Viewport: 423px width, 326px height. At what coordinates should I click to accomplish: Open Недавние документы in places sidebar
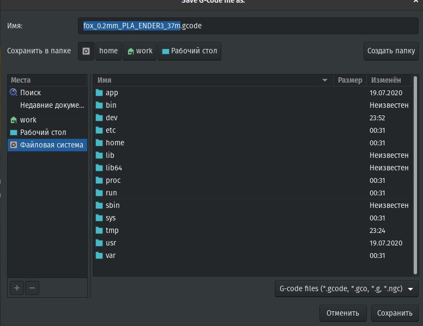[x=47, y=105]
